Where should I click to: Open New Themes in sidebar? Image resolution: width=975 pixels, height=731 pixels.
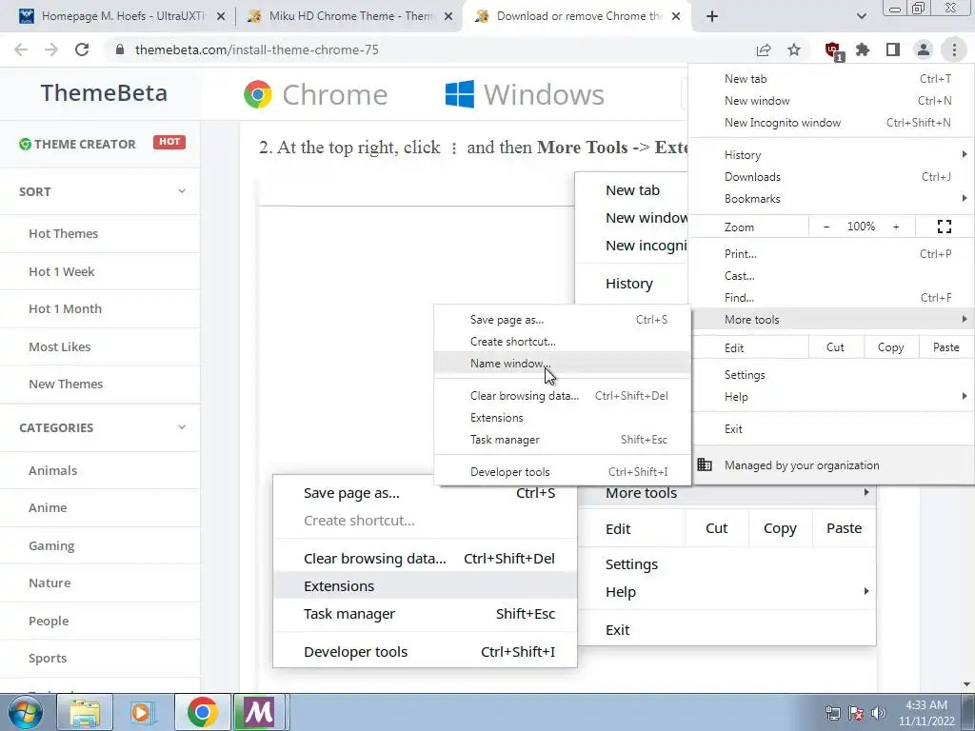pyautogui.click(x=66, y=385)
